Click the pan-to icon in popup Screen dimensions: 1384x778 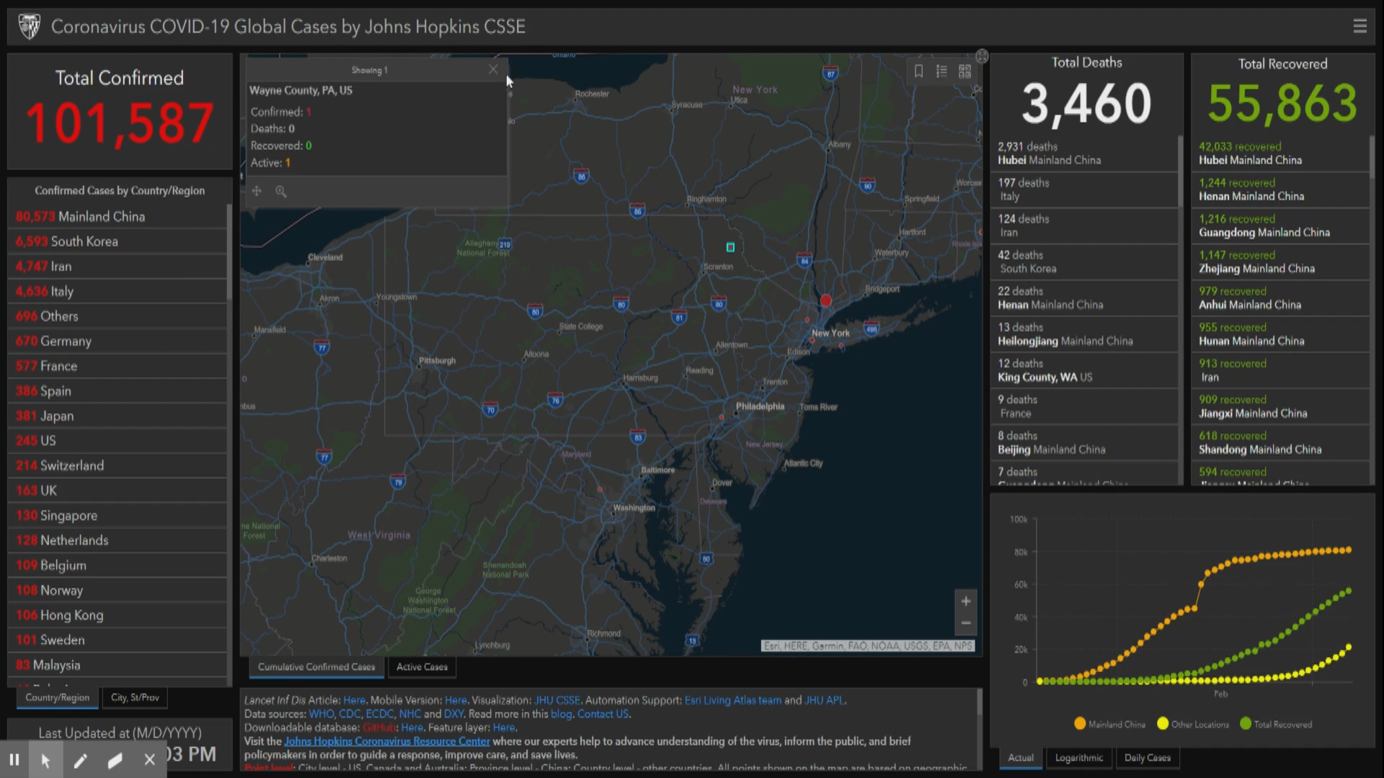257,191
